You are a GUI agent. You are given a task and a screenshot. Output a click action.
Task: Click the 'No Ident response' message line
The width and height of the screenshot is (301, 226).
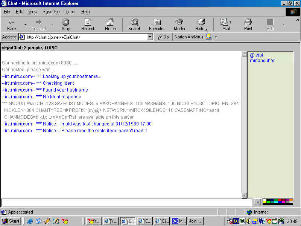click(x=41, y=97)
